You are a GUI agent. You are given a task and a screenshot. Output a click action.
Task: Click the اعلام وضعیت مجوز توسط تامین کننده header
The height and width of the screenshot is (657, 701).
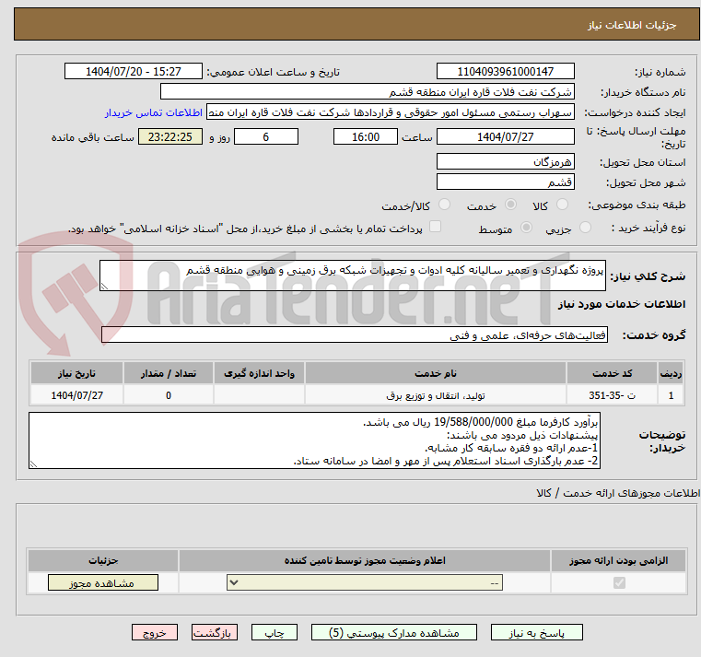click(365, 560)
